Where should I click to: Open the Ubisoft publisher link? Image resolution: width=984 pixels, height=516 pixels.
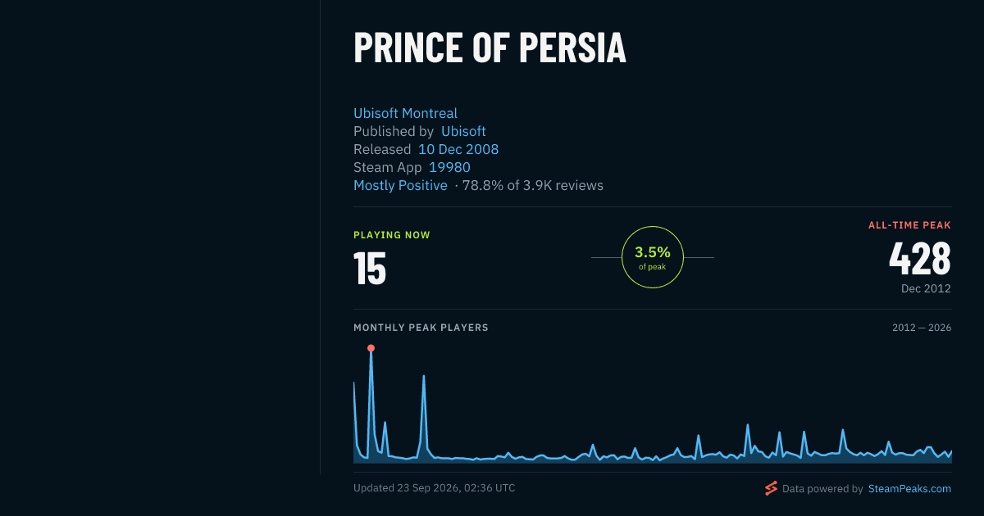[x=463, y=131]
